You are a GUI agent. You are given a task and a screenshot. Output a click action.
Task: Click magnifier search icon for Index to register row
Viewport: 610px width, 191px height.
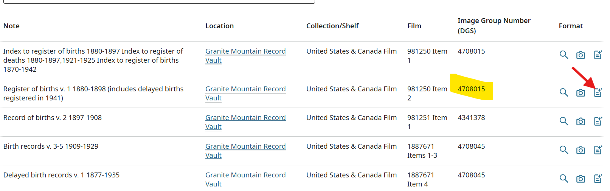[x=564, y=55]
